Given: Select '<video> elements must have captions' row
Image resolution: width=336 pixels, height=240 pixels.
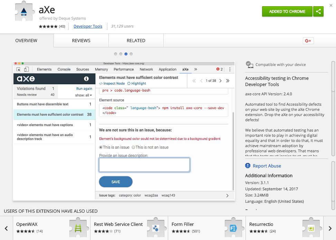Looking at the screenshot, I should [x=54, y=125].
